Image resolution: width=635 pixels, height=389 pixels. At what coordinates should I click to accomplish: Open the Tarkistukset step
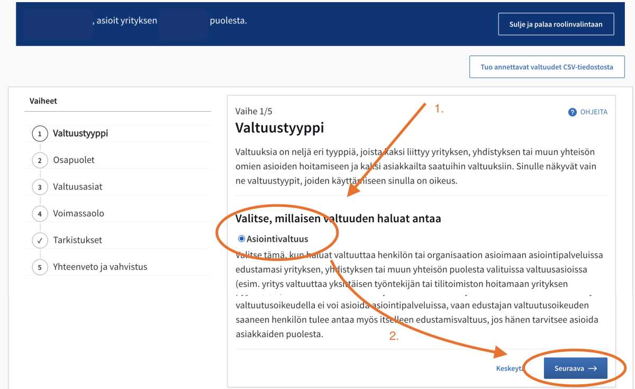(77, 240)
